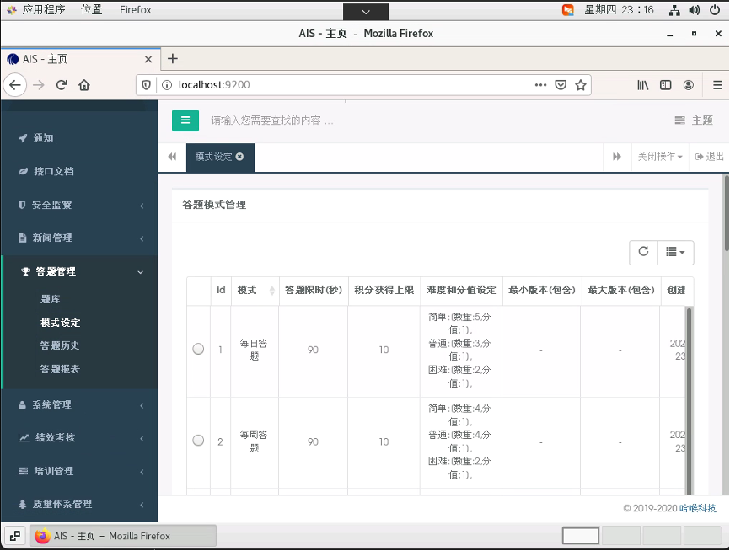Click the taskbar AIS - 主页 Firefox entry
Image resolution: width=730 pixels, height=551 pixels.
tap(123, 536)
